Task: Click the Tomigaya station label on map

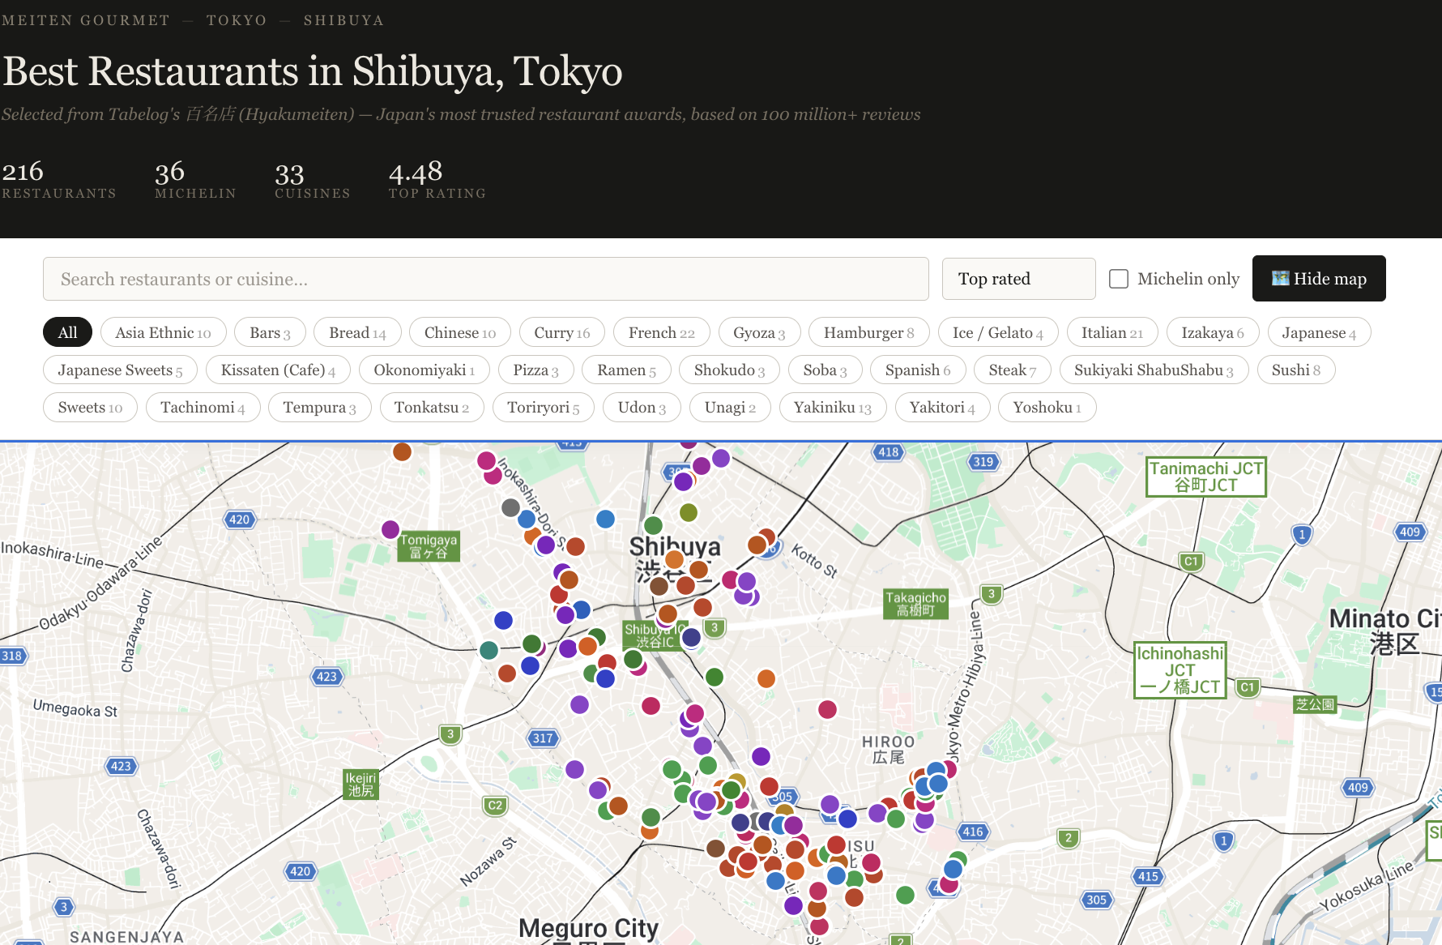Action: coord(429,546)
